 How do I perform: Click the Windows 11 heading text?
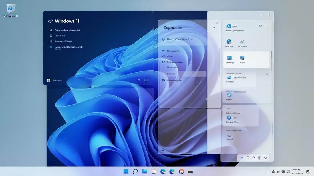click(x=67, y=21)
